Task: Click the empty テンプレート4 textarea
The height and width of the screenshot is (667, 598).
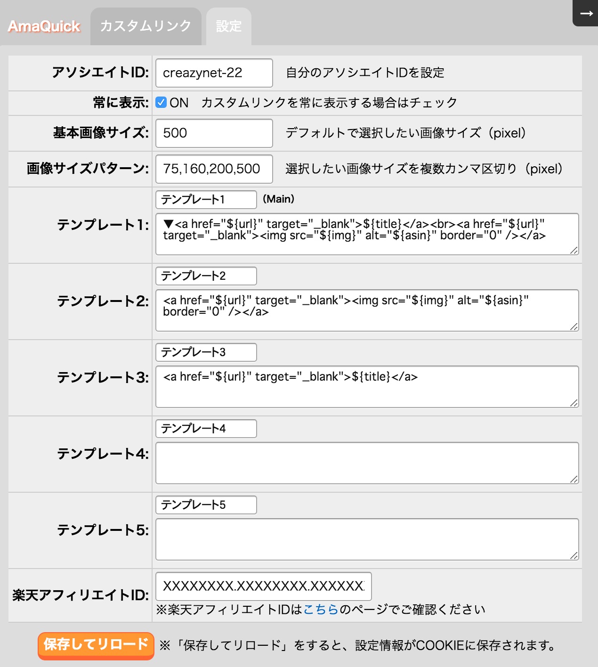Action: point(367,463)
